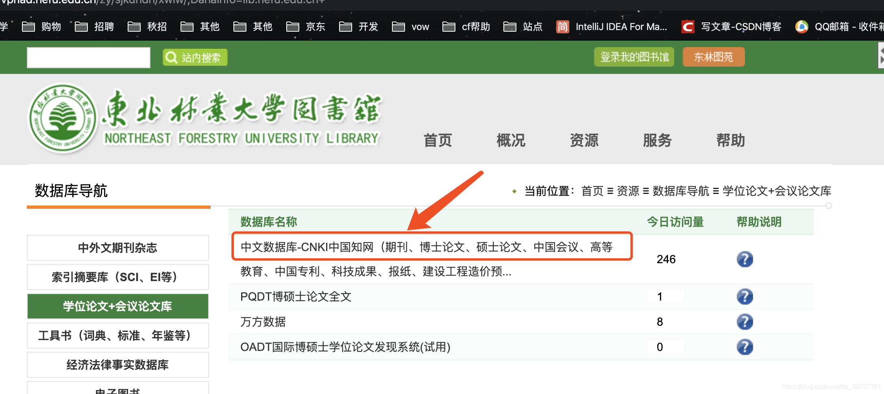
Task: Open the 站点 bookmark folder
Action: pyautogui.click(x=523, y=27)
